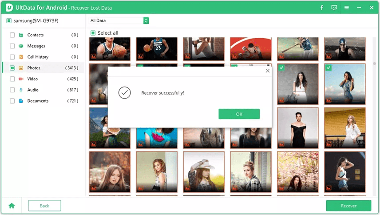Select the Photos category row
This screenshot has width=380, height=215.
point(44,68)
